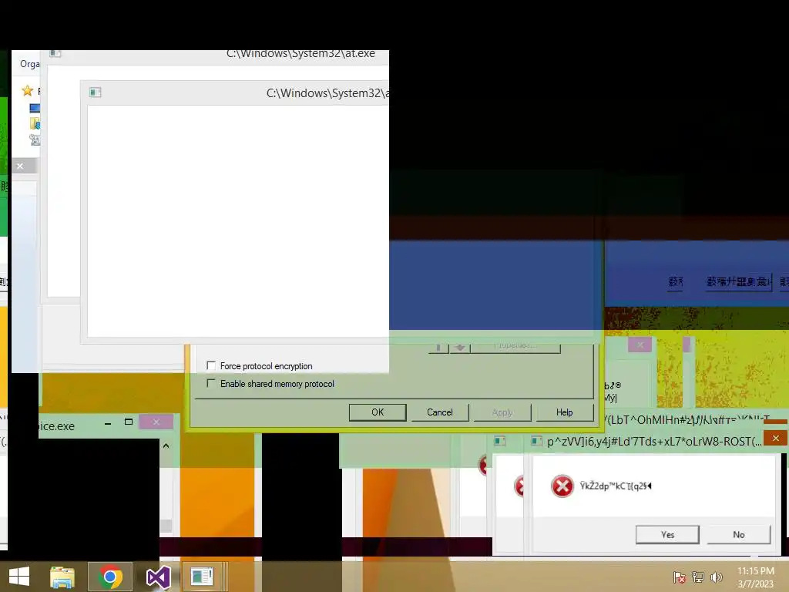Click the down arrow button left of Properties

[x=460, y=348]
